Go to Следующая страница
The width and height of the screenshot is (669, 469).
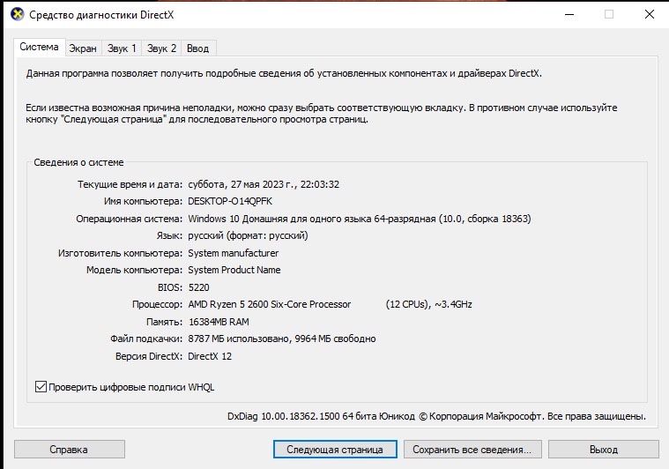[x=335, y=450]
